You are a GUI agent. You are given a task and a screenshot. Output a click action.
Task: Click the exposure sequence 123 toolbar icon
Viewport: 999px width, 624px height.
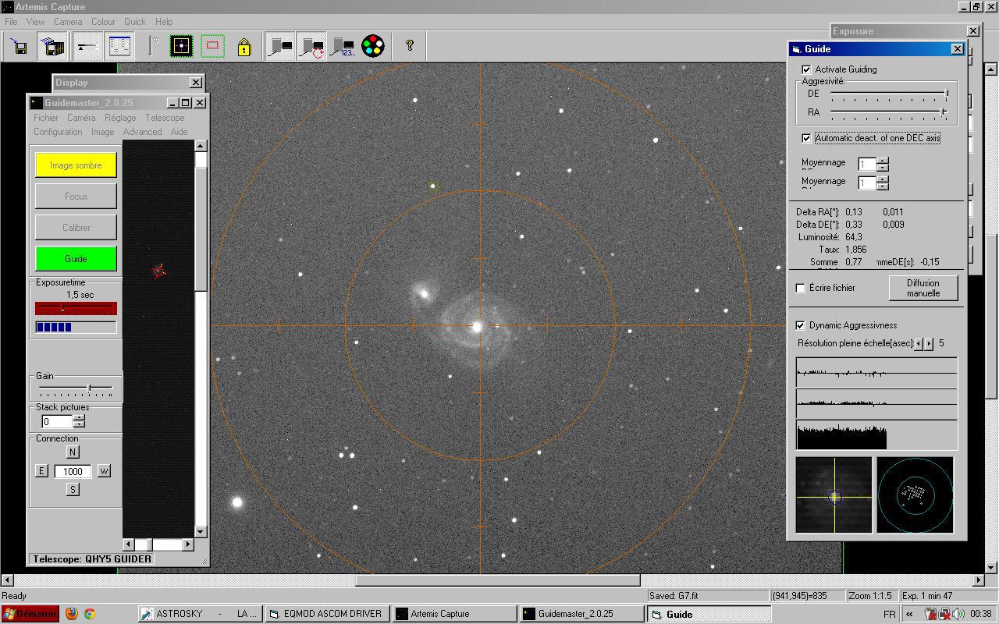click(x=343, y=47)
